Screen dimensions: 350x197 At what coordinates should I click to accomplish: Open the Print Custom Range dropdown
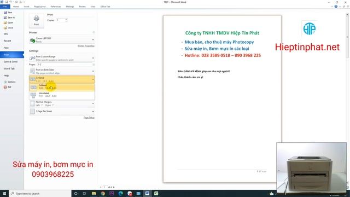(x=62, y=58)
